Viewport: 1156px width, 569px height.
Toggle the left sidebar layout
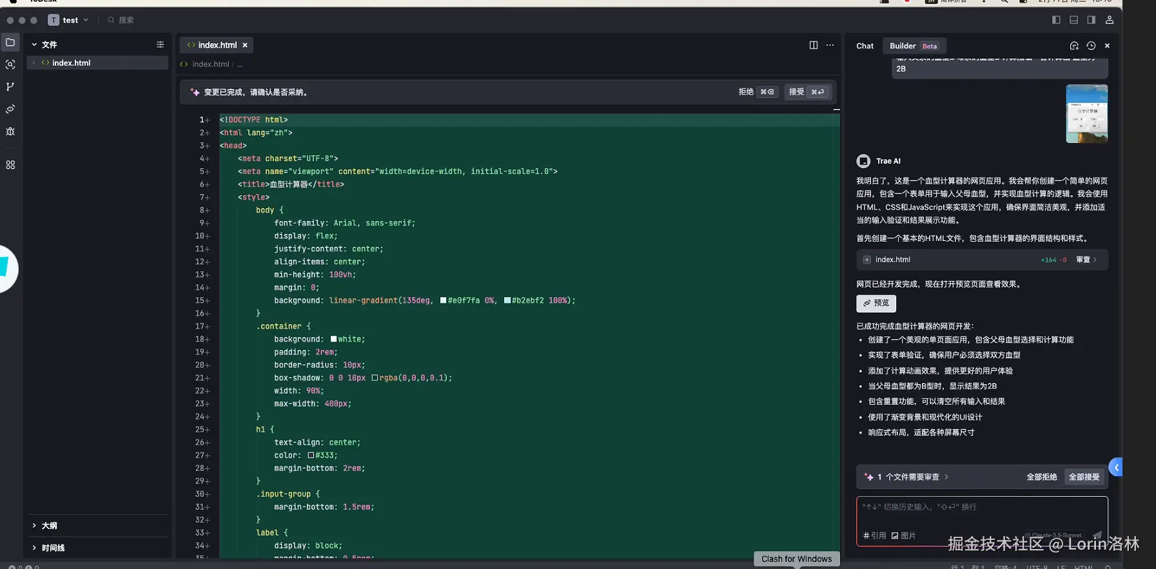point(1056,20)
